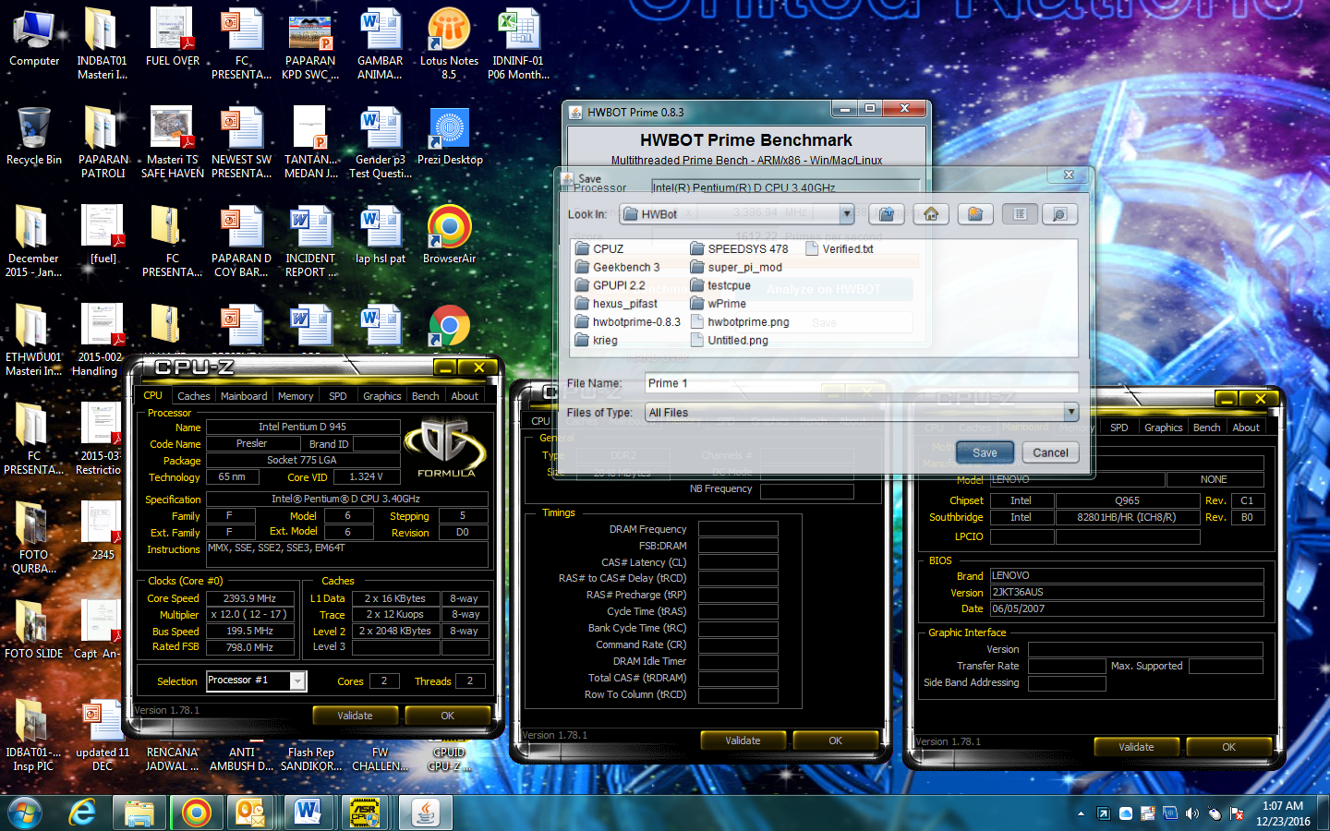Launch Internet Explorer from taskbar
Viewport: 1330px width, 831px height.
[x=83, y=813]
